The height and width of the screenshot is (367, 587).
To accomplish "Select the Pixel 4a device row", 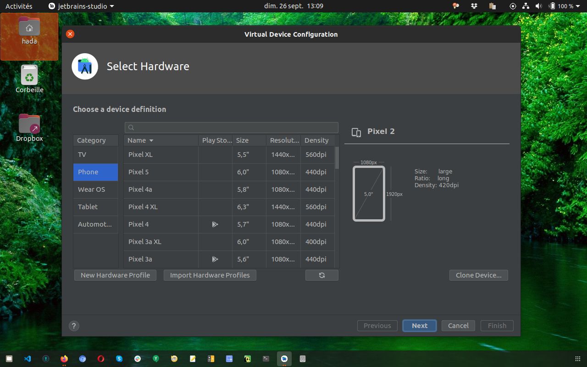I will pyautogui.click(x=229, y=189).
